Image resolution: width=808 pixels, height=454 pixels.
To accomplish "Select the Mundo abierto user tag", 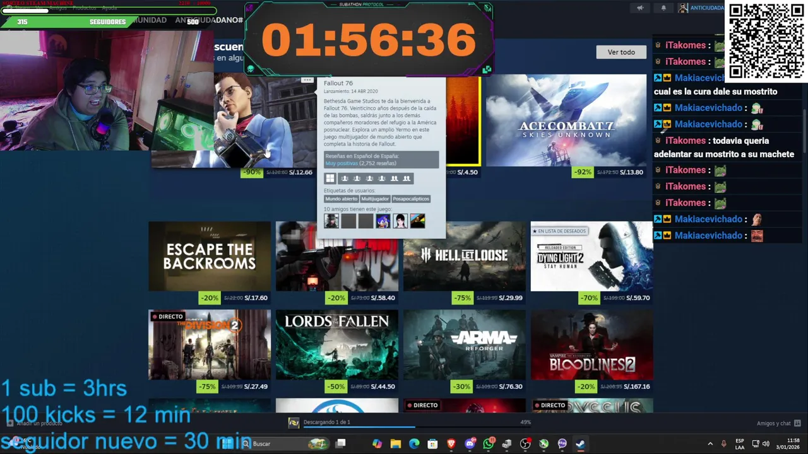I will 342,199.
